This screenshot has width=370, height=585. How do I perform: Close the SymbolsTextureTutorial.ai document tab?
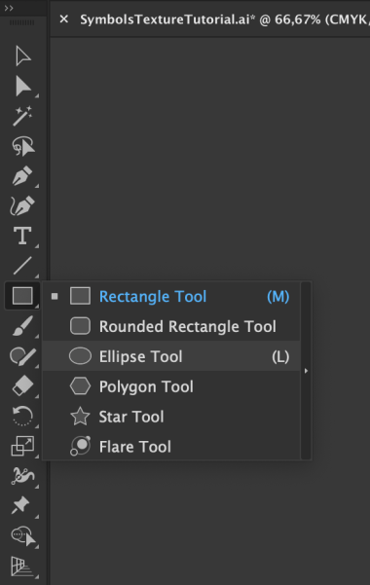point(64,18)
